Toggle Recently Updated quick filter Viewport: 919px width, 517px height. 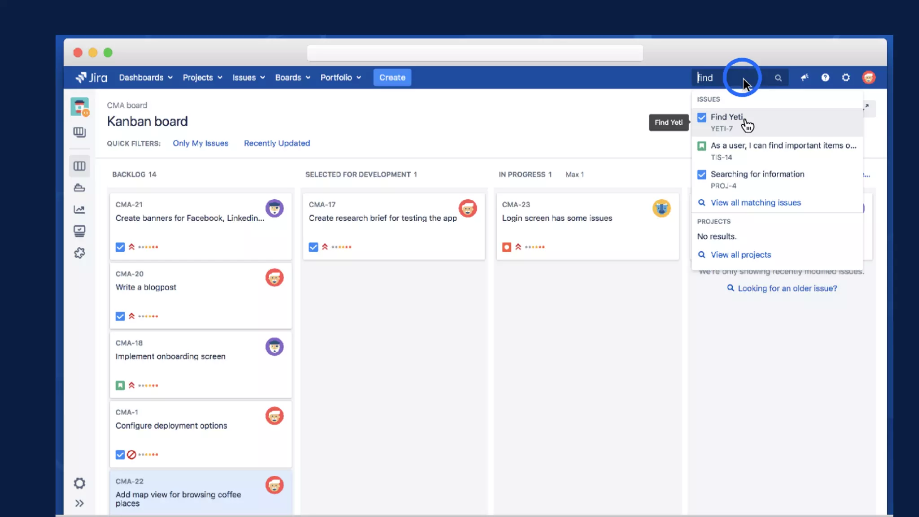(x=277, y=143)
